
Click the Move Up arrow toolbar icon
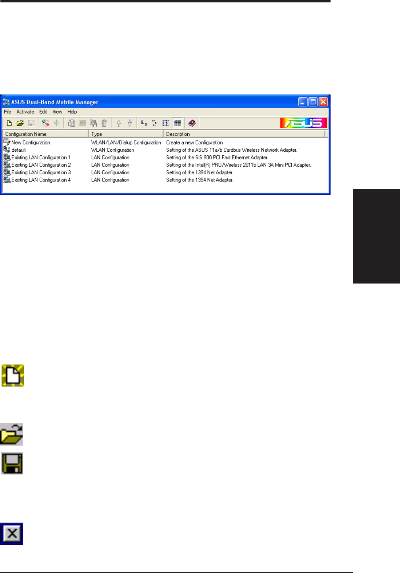tap(119, 123)
